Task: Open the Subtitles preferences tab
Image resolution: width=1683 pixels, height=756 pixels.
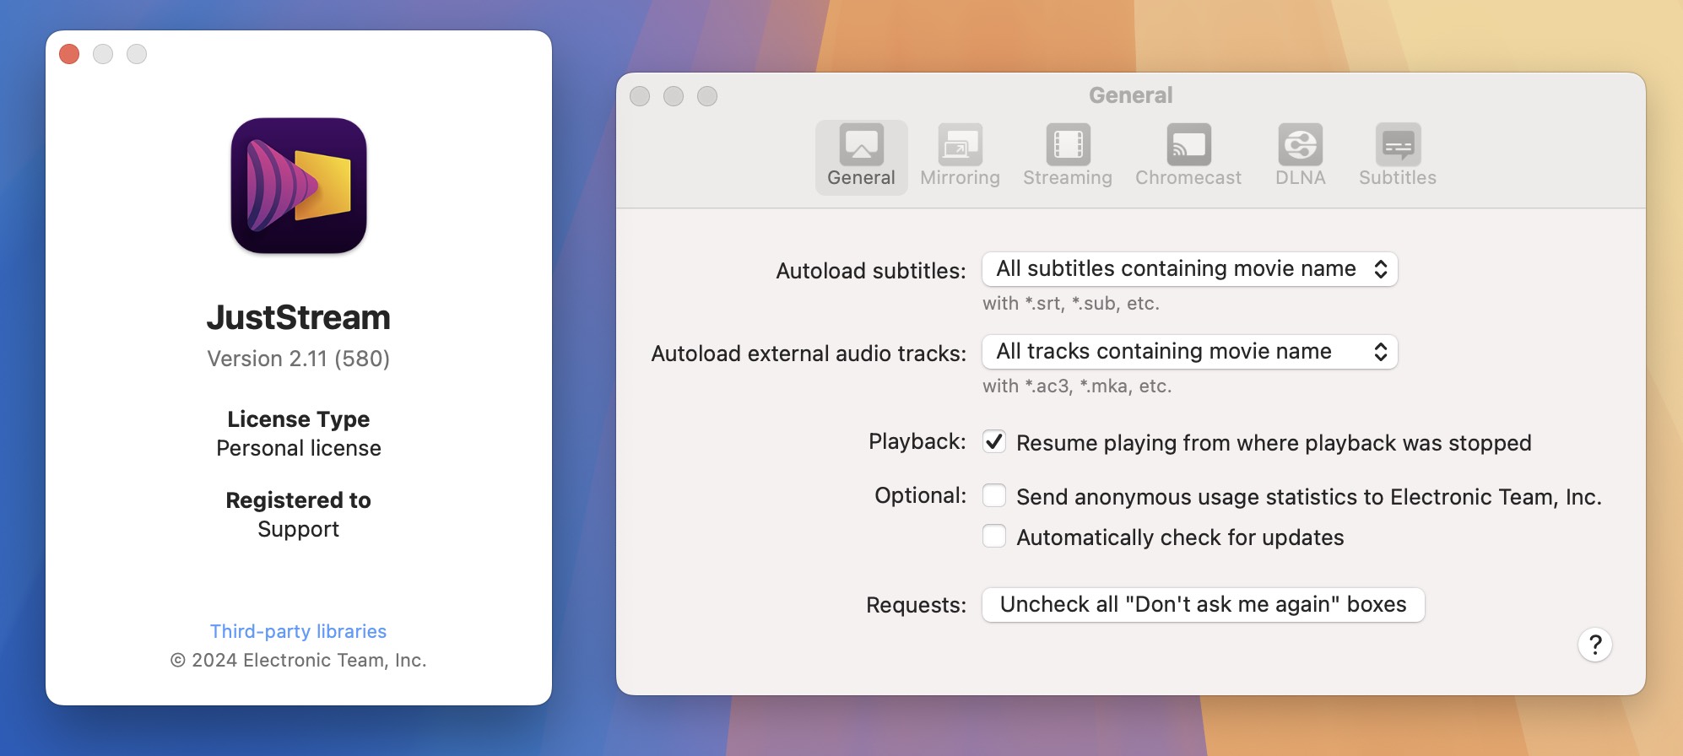Action: (x=1398, y=157)
